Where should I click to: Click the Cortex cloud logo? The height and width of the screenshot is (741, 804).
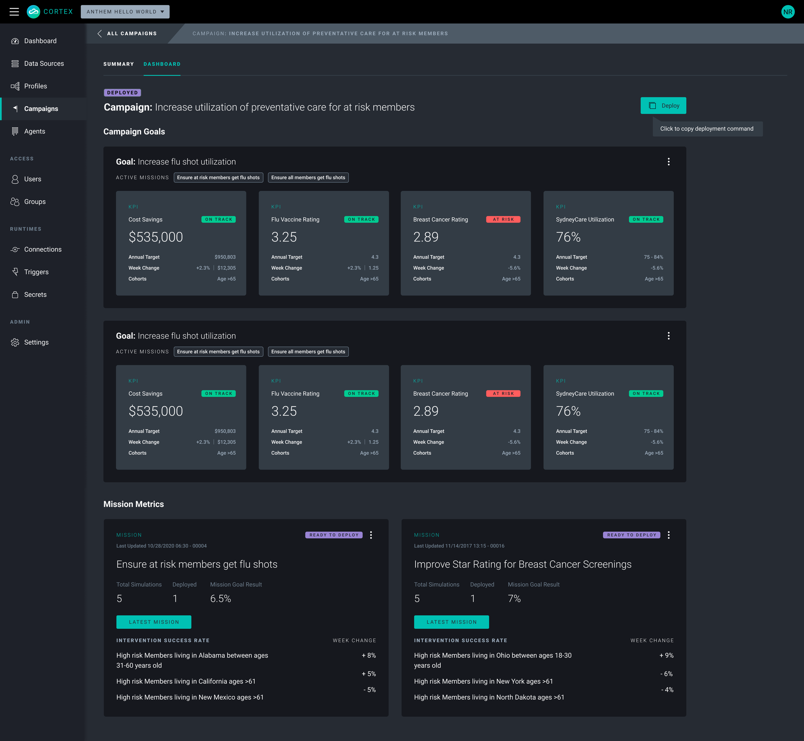click(x=33, y=12)
